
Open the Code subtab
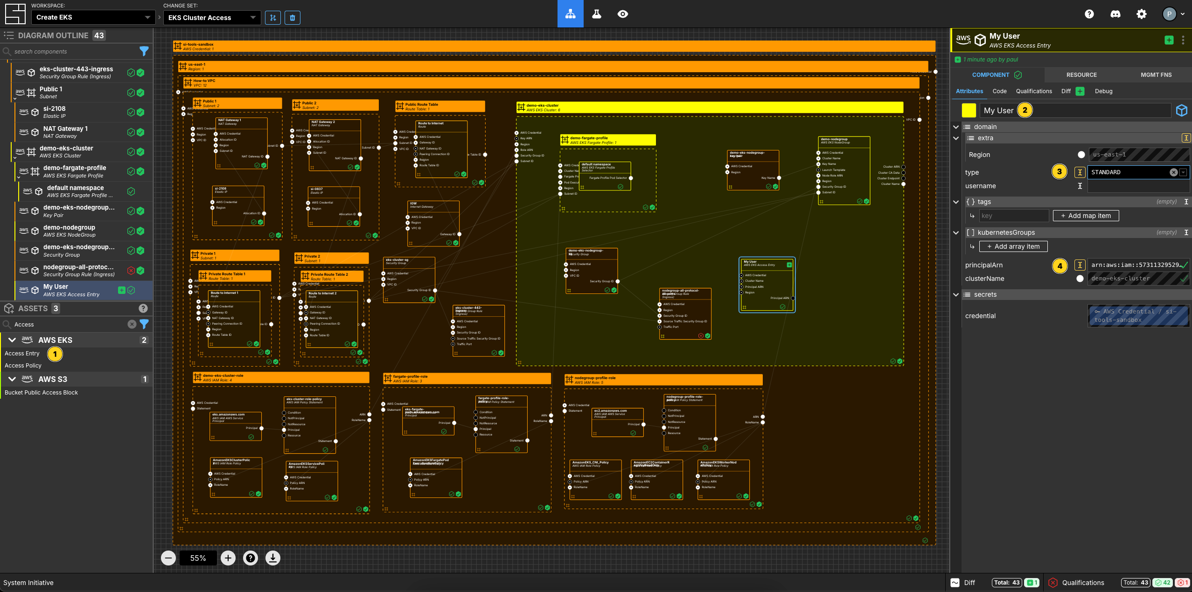pos(999,91)
